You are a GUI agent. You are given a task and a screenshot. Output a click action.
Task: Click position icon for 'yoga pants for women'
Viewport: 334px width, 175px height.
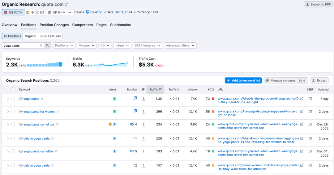135,111
